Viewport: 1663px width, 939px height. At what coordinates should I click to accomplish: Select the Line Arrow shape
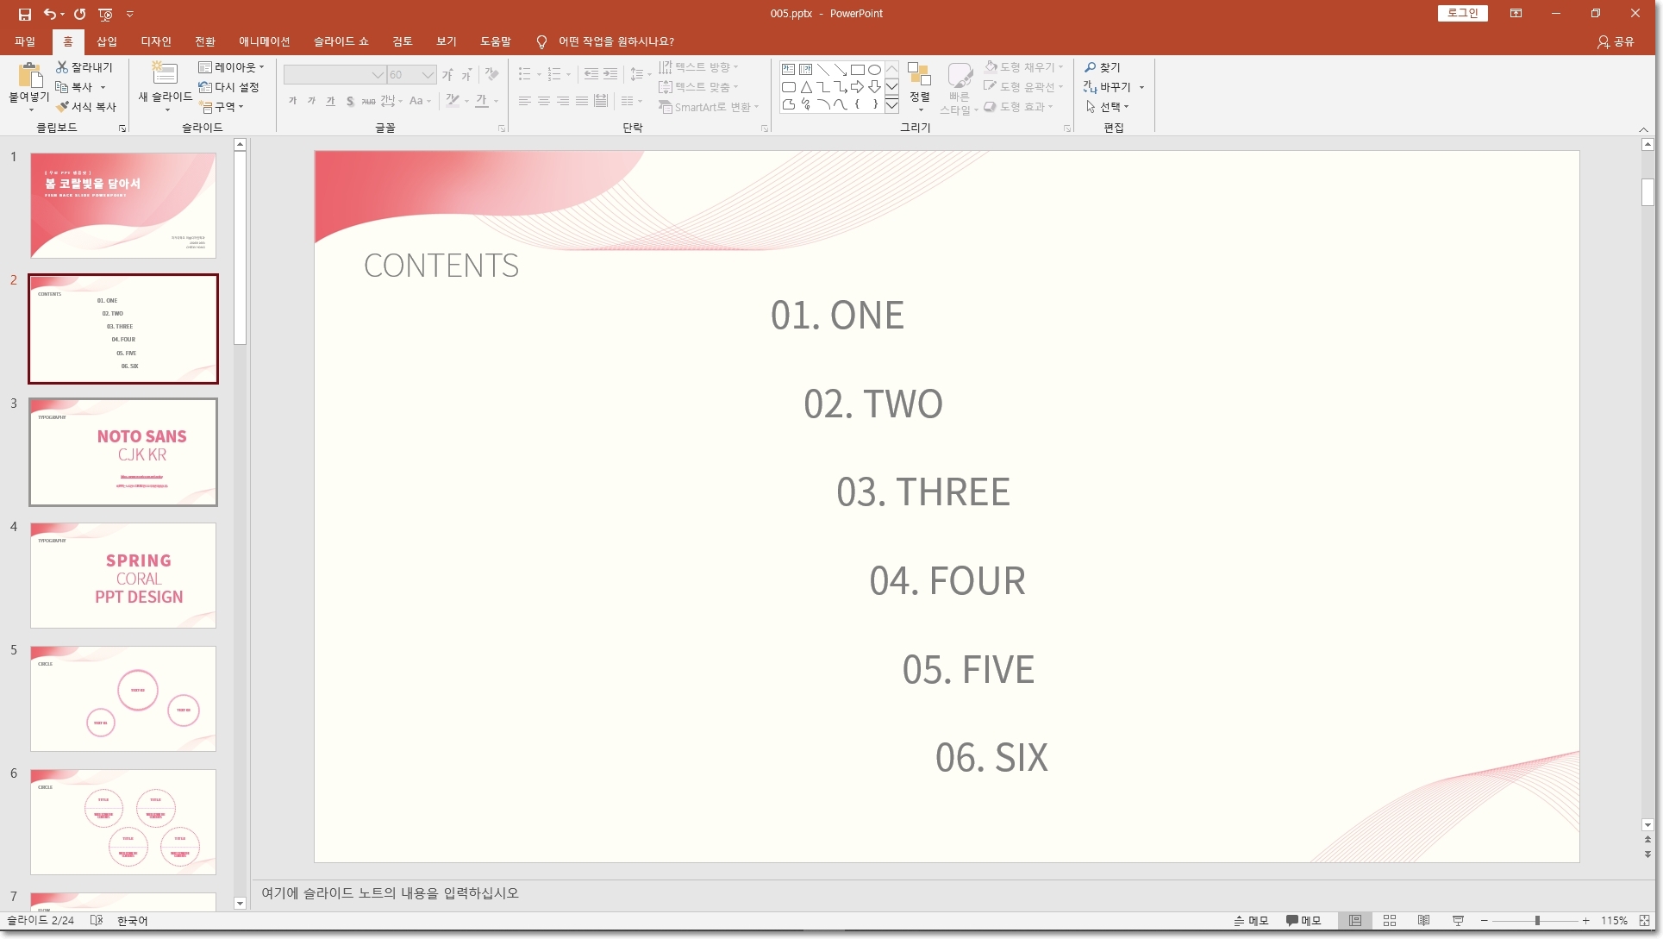[x=840, y=70]
